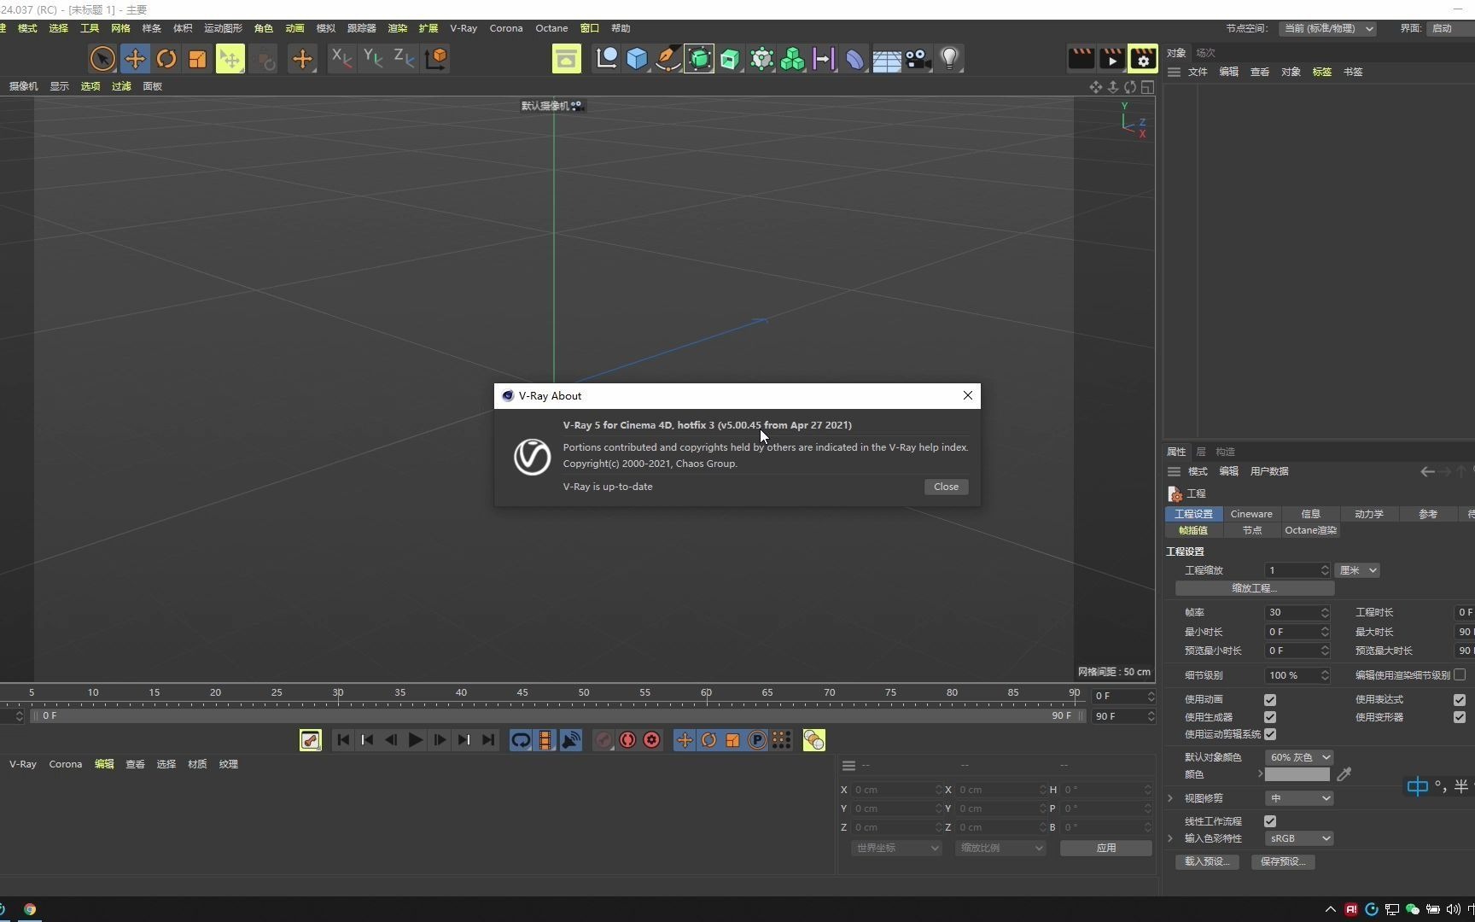
Task: Toggle parameter P keyframe icon
Action: pyautogui.click(x=757, y=740)
